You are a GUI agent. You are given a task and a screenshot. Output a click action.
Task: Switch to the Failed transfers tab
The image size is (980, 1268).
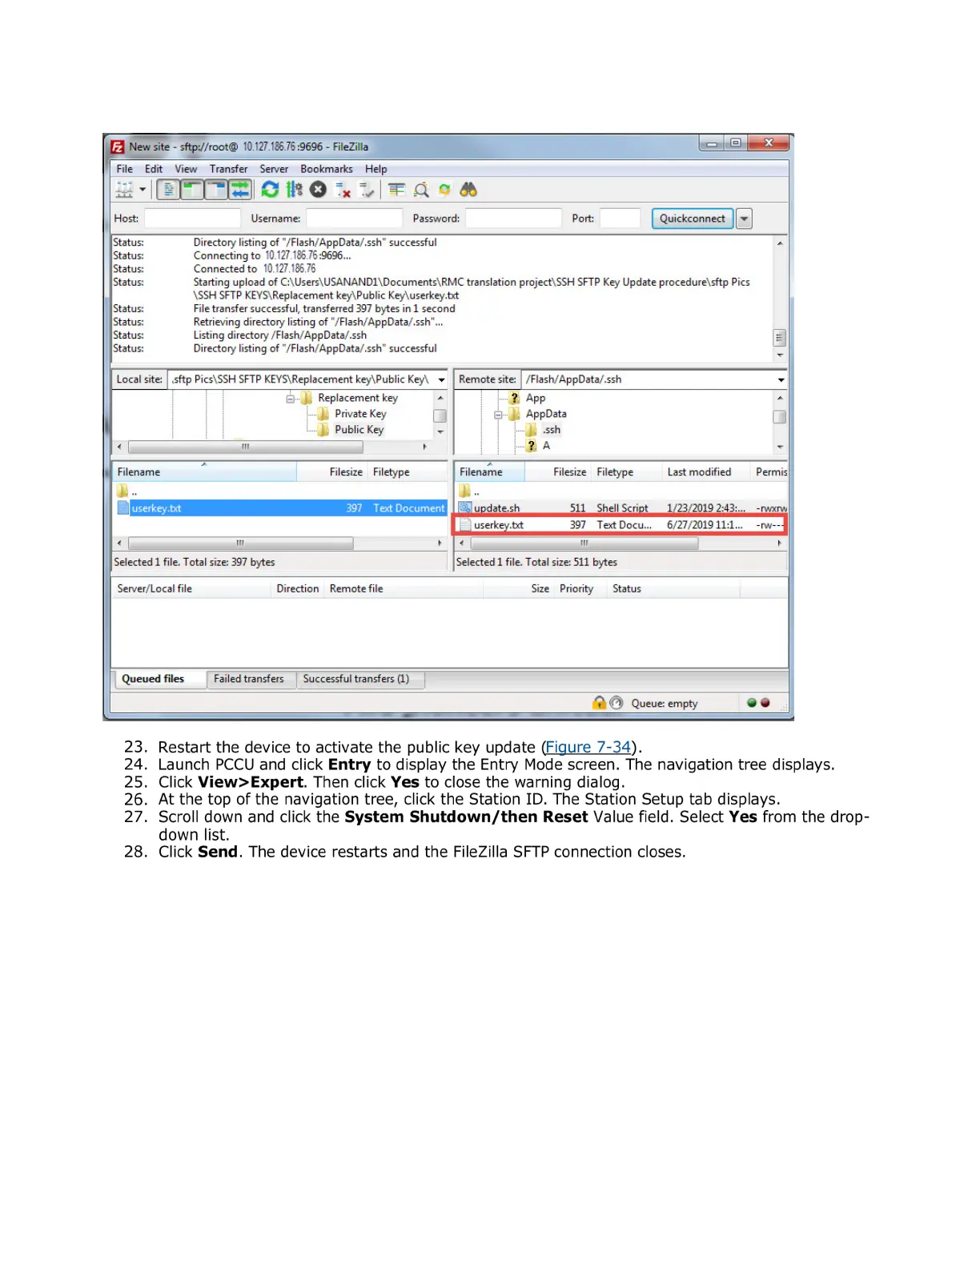(249, 679)
